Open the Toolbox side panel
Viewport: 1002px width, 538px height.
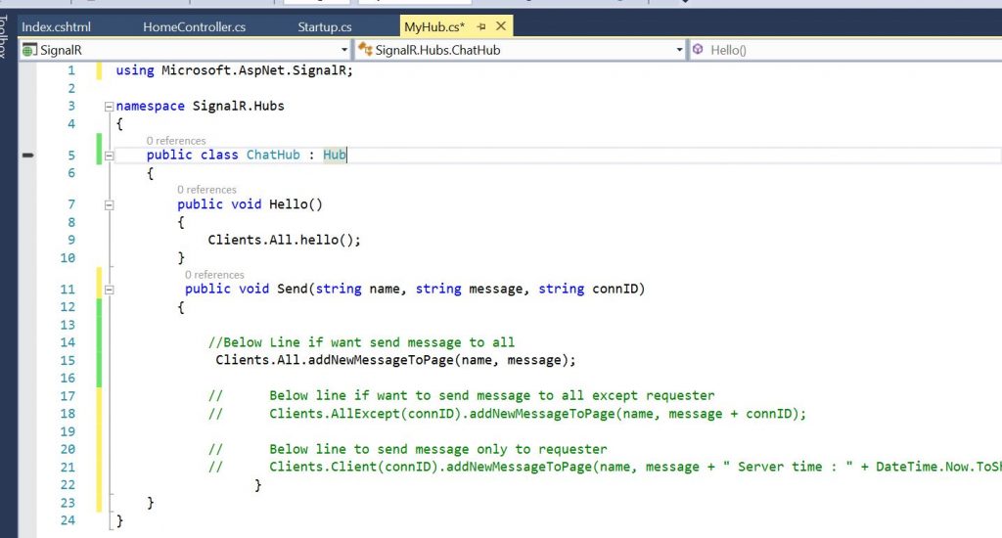3,36
